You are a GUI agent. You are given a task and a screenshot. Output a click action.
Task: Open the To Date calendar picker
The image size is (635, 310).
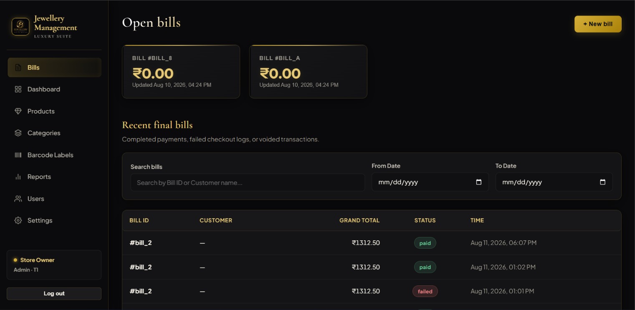tap(602, 182)
